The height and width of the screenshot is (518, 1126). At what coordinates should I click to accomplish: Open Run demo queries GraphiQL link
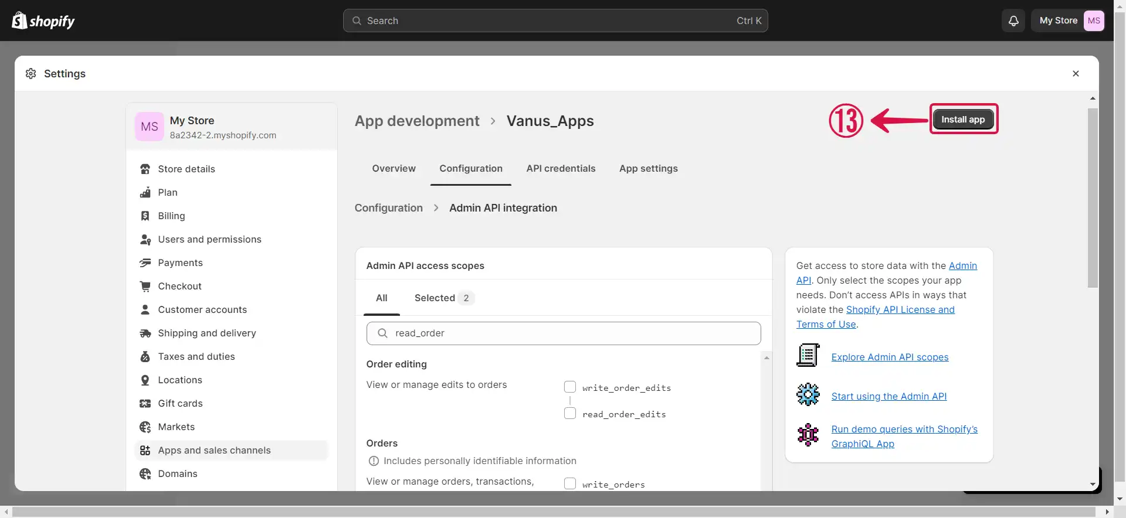pos(904,437)
